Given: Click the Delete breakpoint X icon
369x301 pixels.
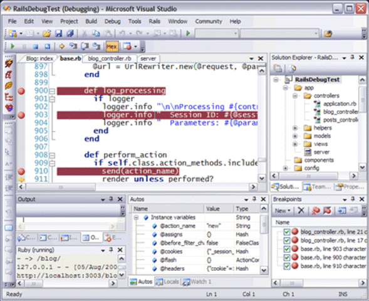Looking at the screenshot, I should tap(301, 210).
